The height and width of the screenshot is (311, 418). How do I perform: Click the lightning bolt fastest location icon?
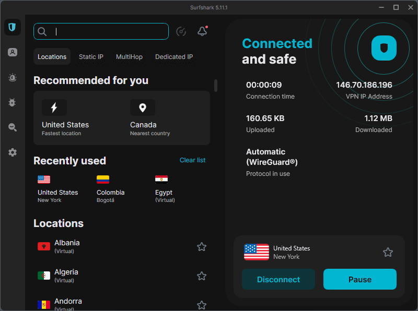tap(54, 107)
